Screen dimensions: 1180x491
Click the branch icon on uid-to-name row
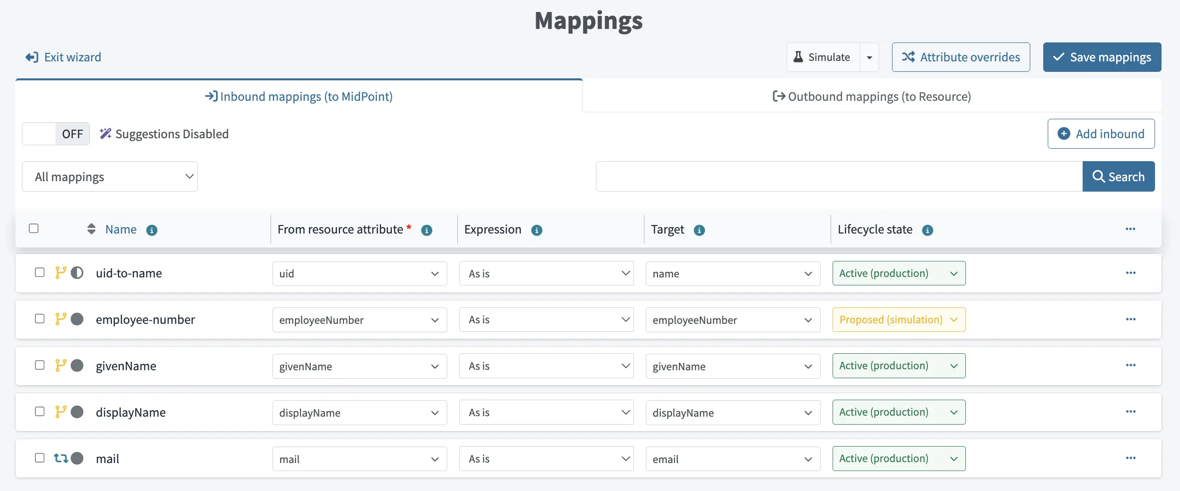(61, 273)
